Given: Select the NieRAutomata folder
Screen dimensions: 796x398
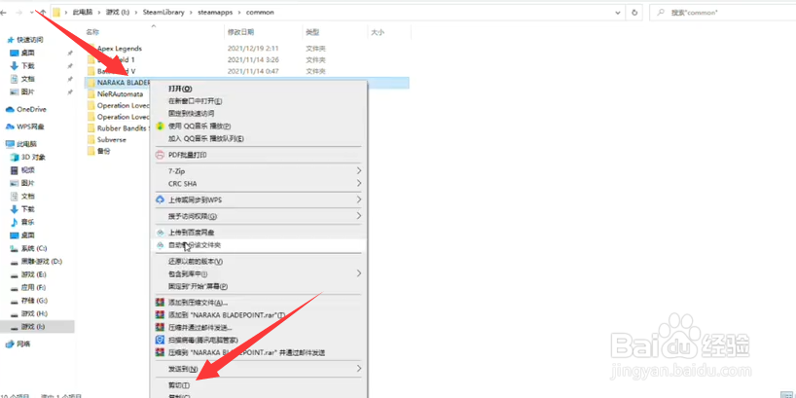Looking at the screenshot, I should (120, 94).
